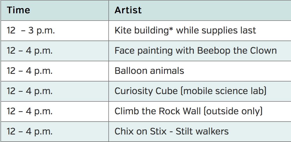291x142 pixels.
Task: Click the 12 – 3 p.m. time cell
Action: pos(55,31)
